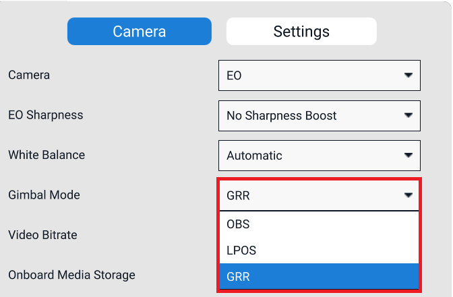
Task: Click the EO Sharpness dropdown arrow icon
Action: pos(408,115)
